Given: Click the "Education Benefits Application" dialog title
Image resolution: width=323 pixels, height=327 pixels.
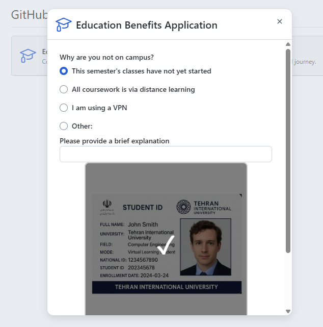Looking at the screenshot, I should [147, 25].
